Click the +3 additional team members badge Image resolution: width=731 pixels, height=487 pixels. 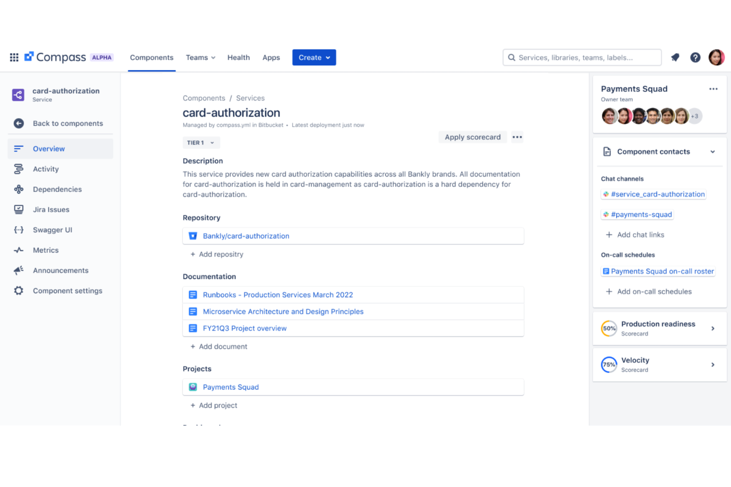[695, 116]
